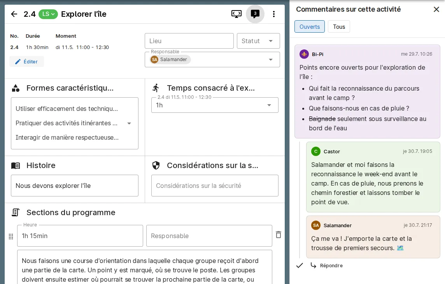
Task: Click the Salamander responsible chip
Action: click(x=170, y=60)
